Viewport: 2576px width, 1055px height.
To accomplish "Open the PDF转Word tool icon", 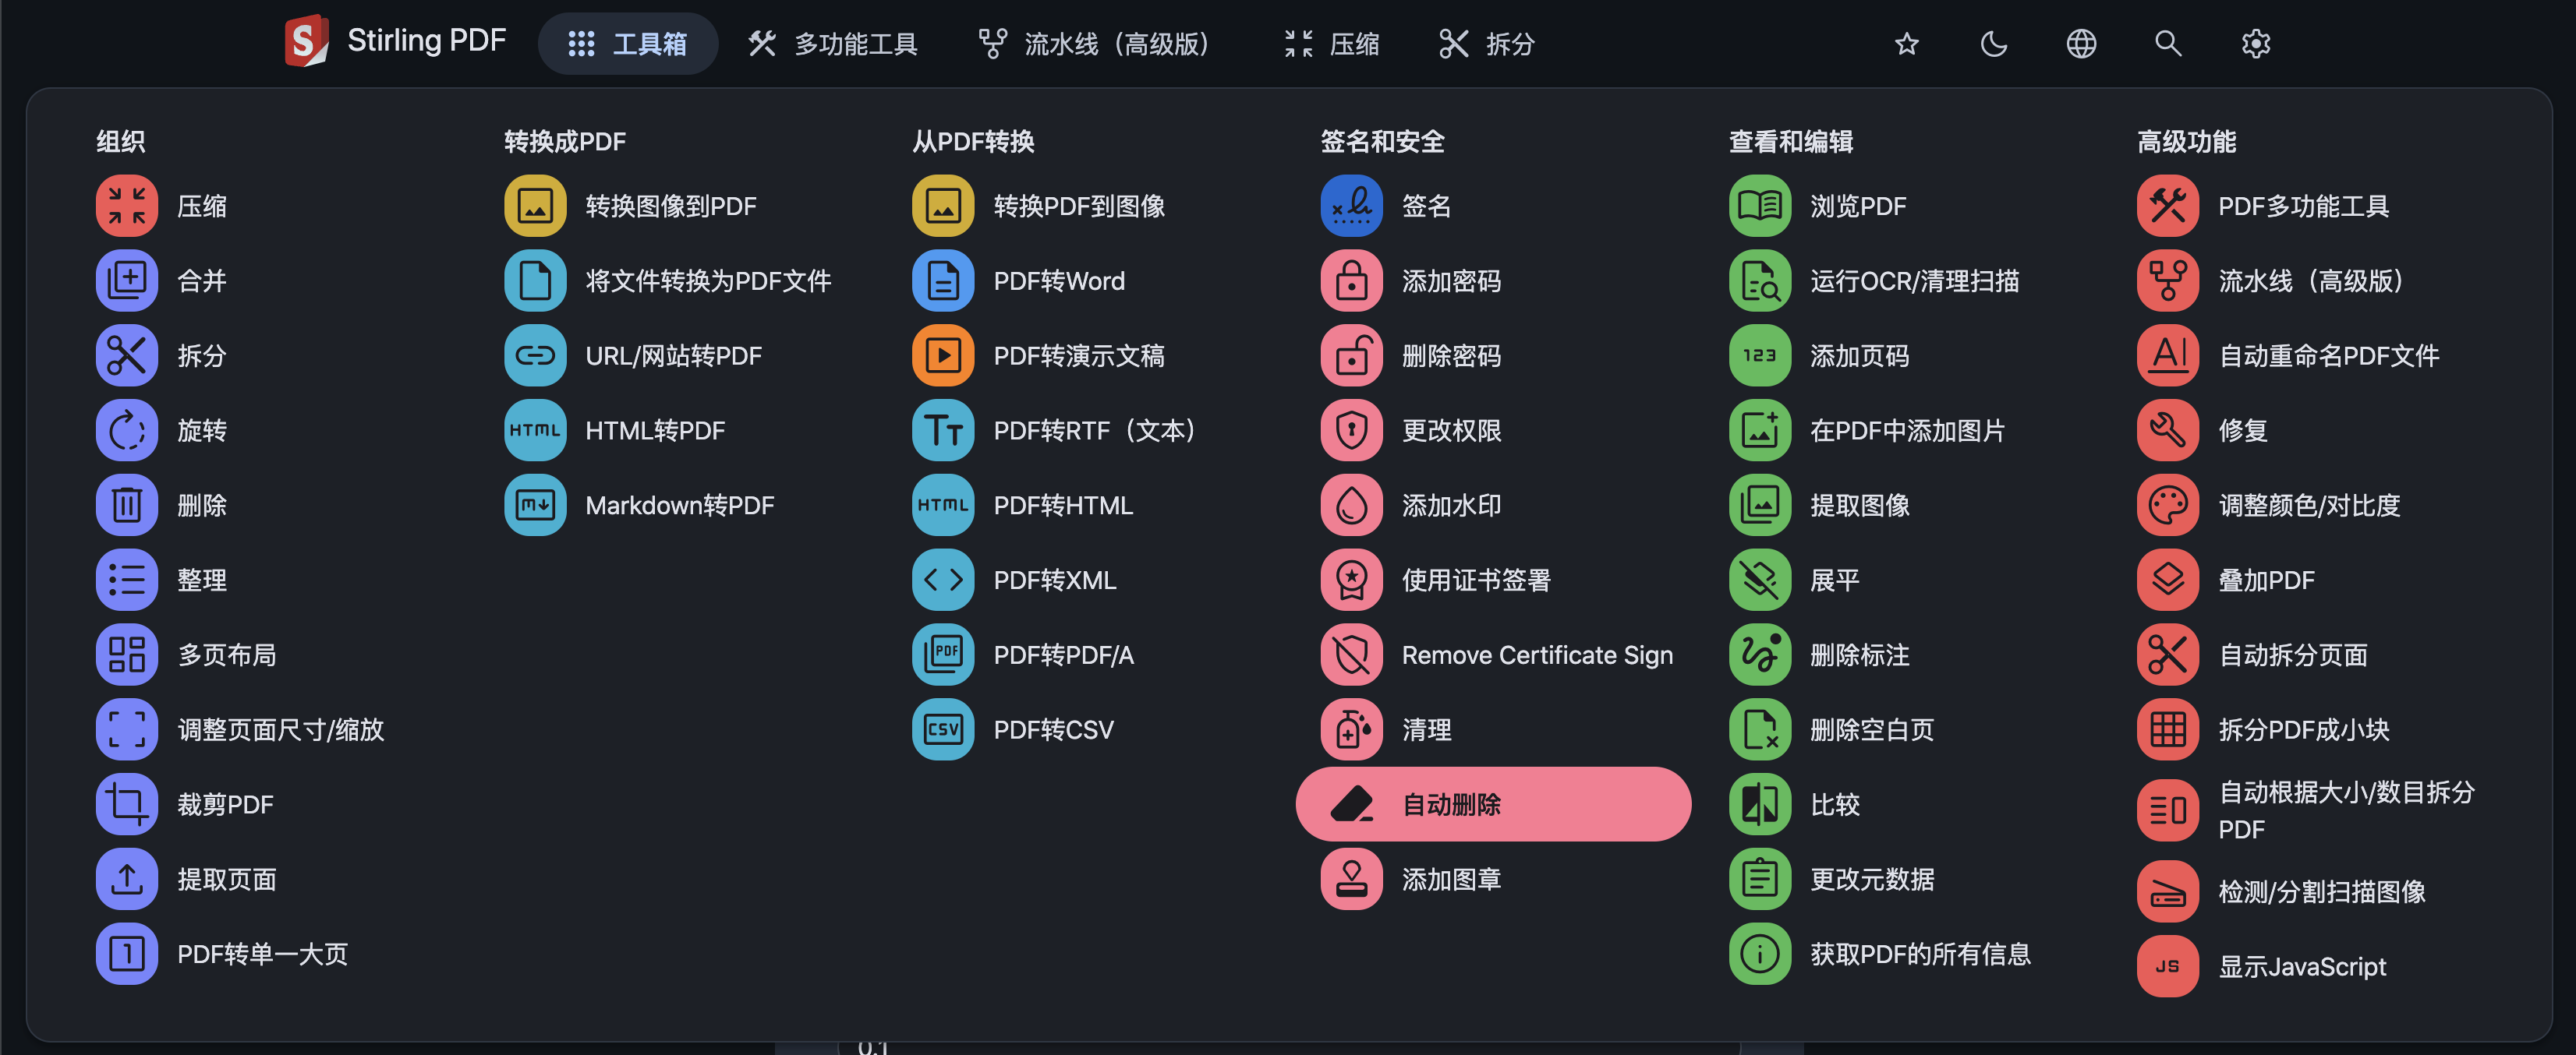I will pyautogui.click(x=943, y=281).
